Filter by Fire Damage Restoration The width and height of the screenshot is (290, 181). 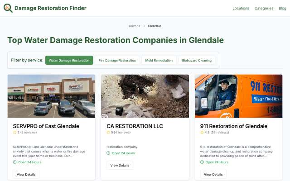point(117,60)
